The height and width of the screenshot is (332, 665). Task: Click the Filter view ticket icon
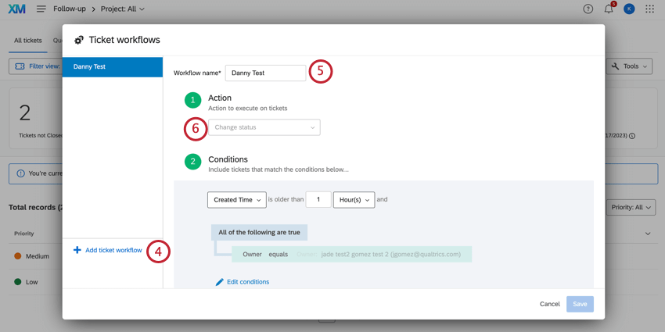(x=20, y=66)
